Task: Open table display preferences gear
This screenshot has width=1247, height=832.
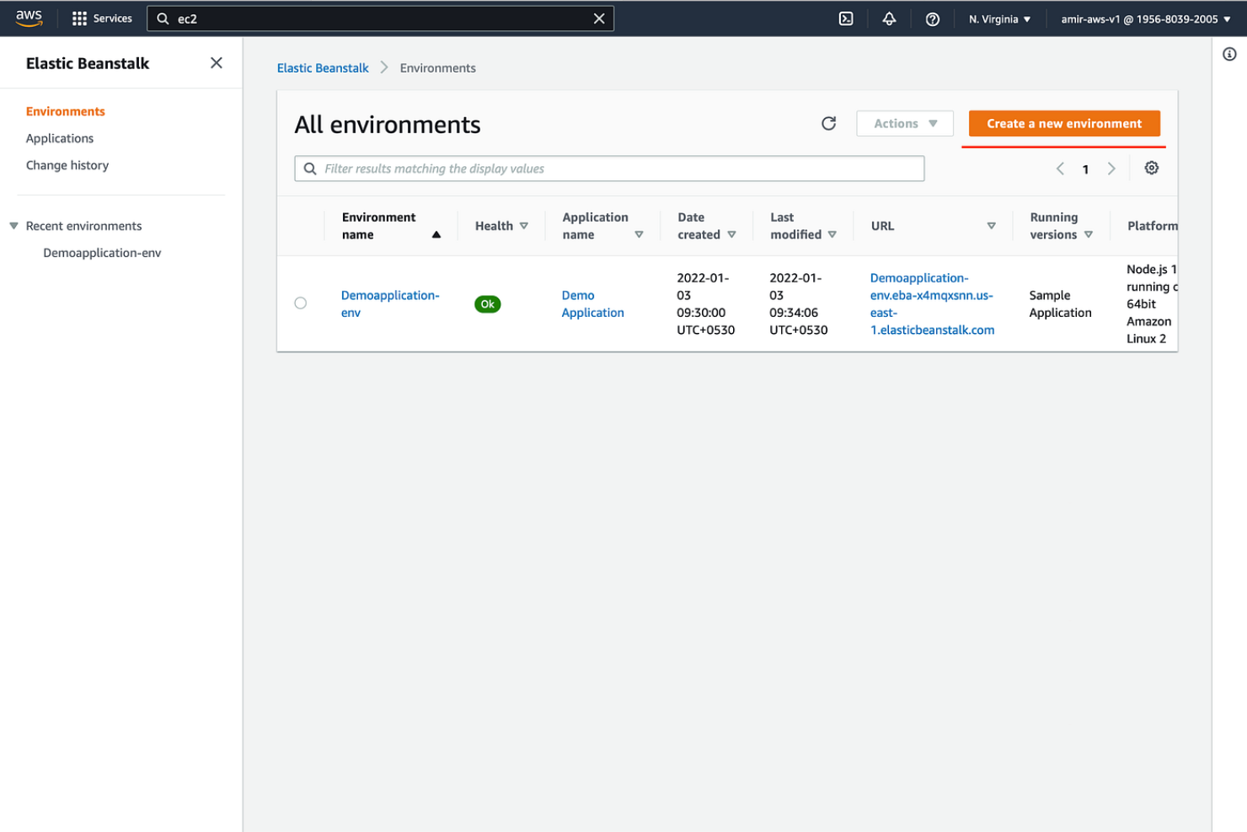Action: 1151,168
